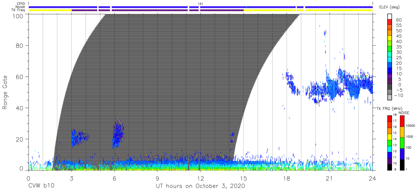The width and height of the screenshot is (419, 193).
Task: Click the CPID value '151'
Action: click(201, 4)
